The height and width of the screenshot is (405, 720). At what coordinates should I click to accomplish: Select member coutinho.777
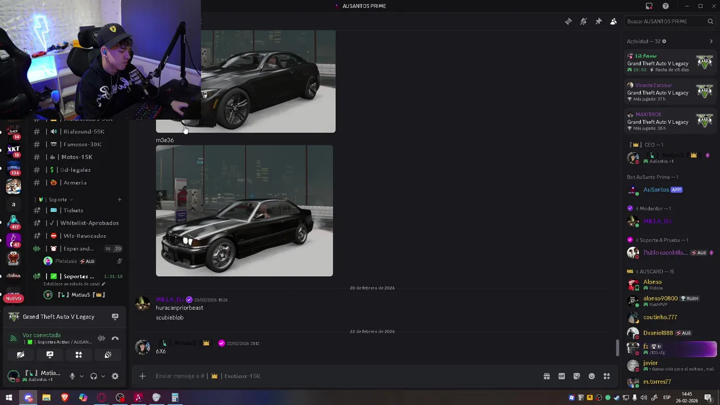click(x=670, y=317)
